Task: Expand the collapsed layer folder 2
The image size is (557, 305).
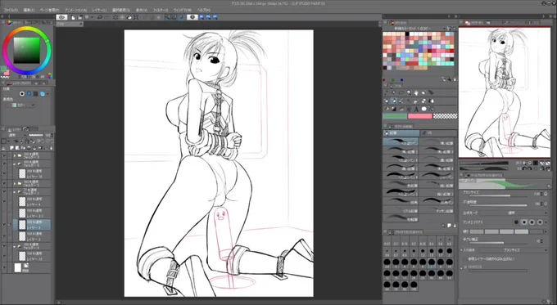Action: click(15, 184)
